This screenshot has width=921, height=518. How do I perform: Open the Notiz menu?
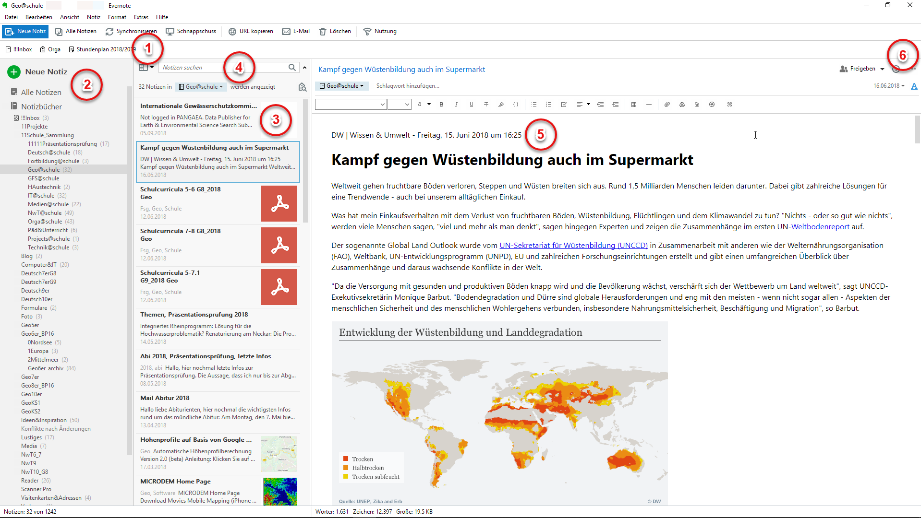[94, 17]
